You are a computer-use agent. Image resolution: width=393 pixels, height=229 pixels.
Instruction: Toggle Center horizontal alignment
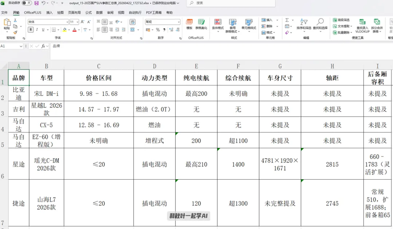(104, 30)
